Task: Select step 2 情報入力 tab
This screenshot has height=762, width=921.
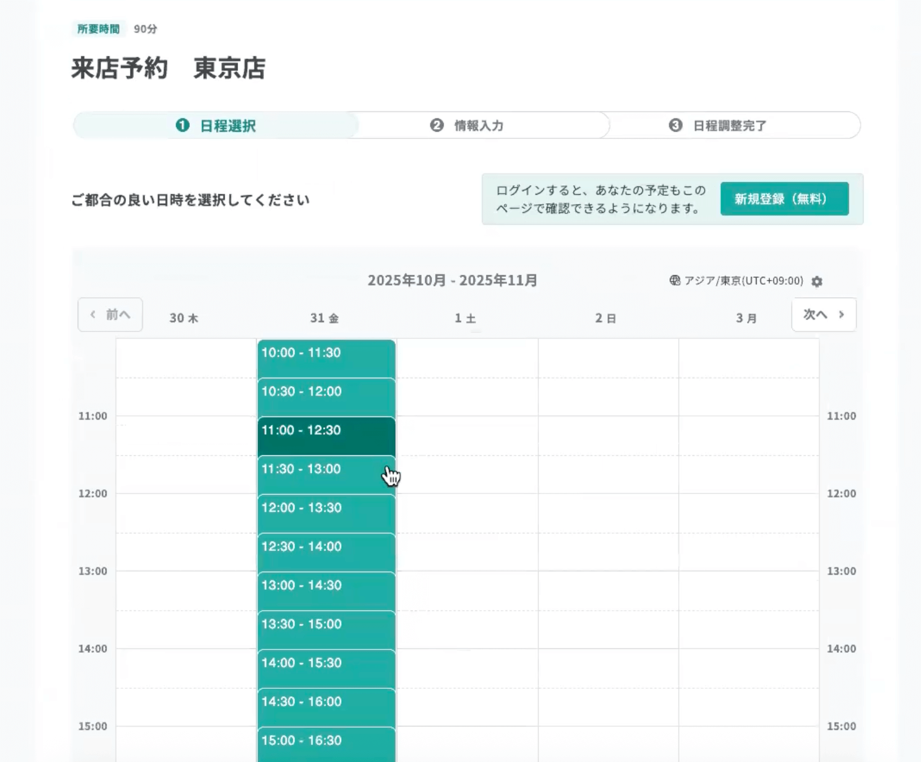Action: 467,125
